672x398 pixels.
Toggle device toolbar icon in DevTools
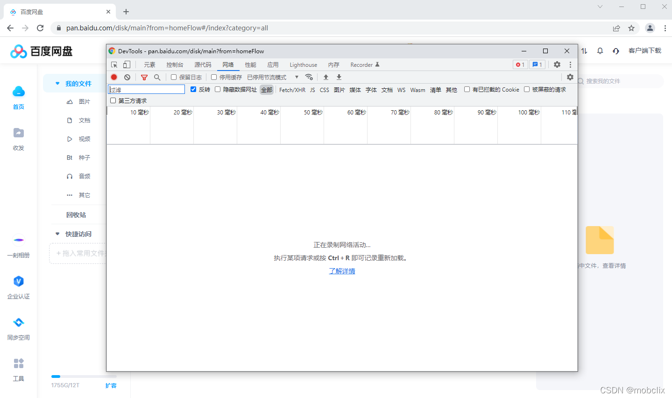pyautogui.click(x=127, y=64)
